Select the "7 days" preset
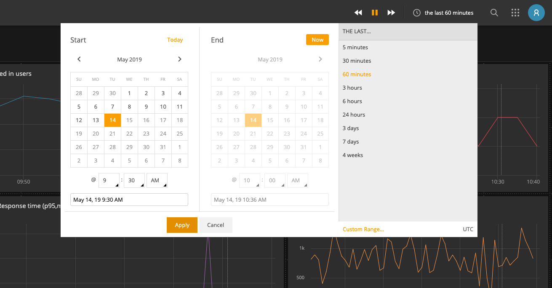The width and height of the screenshot is (552, 288). point(350,141)
